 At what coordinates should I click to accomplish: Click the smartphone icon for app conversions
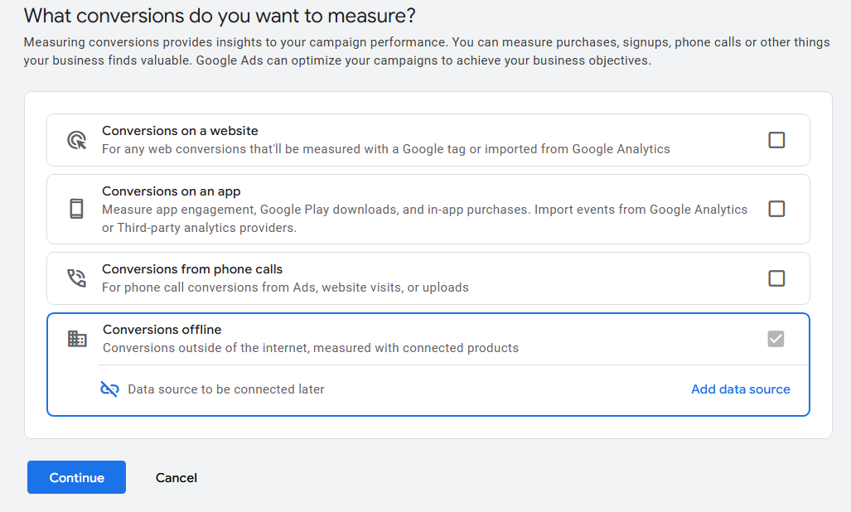tap(77, 209)
